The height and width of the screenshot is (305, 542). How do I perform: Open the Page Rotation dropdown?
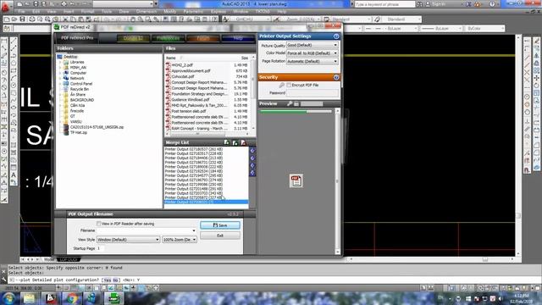[x=312, y=61]
